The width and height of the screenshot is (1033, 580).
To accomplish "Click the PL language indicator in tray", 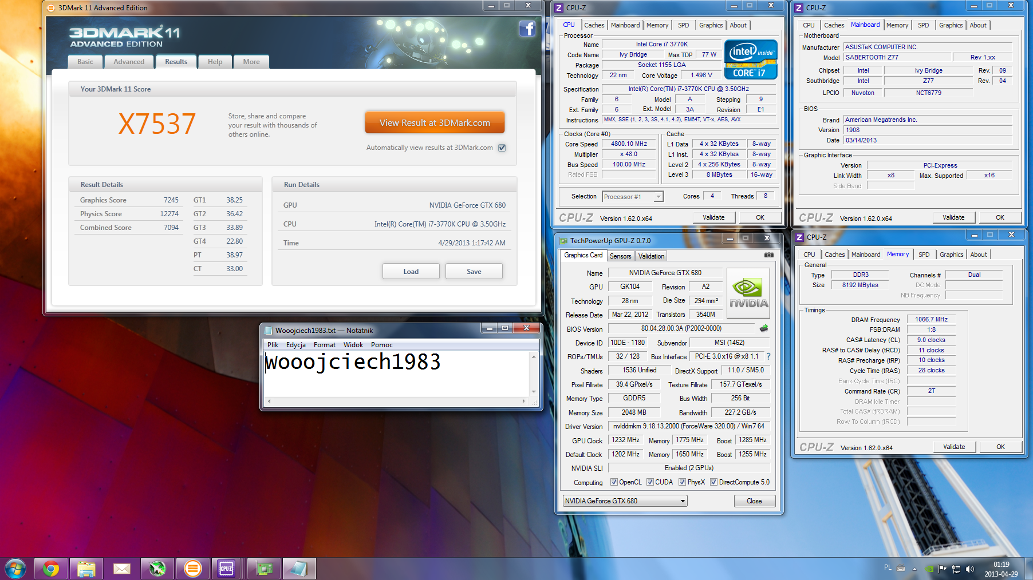I will 888,567.
